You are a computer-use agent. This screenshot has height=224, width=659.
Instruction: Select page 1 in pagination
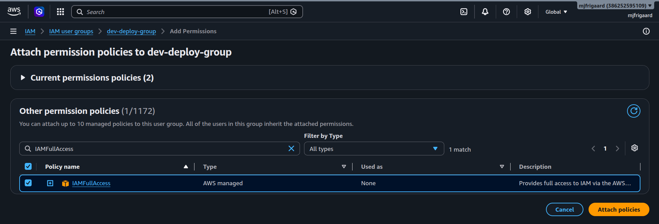coord(605,149)
